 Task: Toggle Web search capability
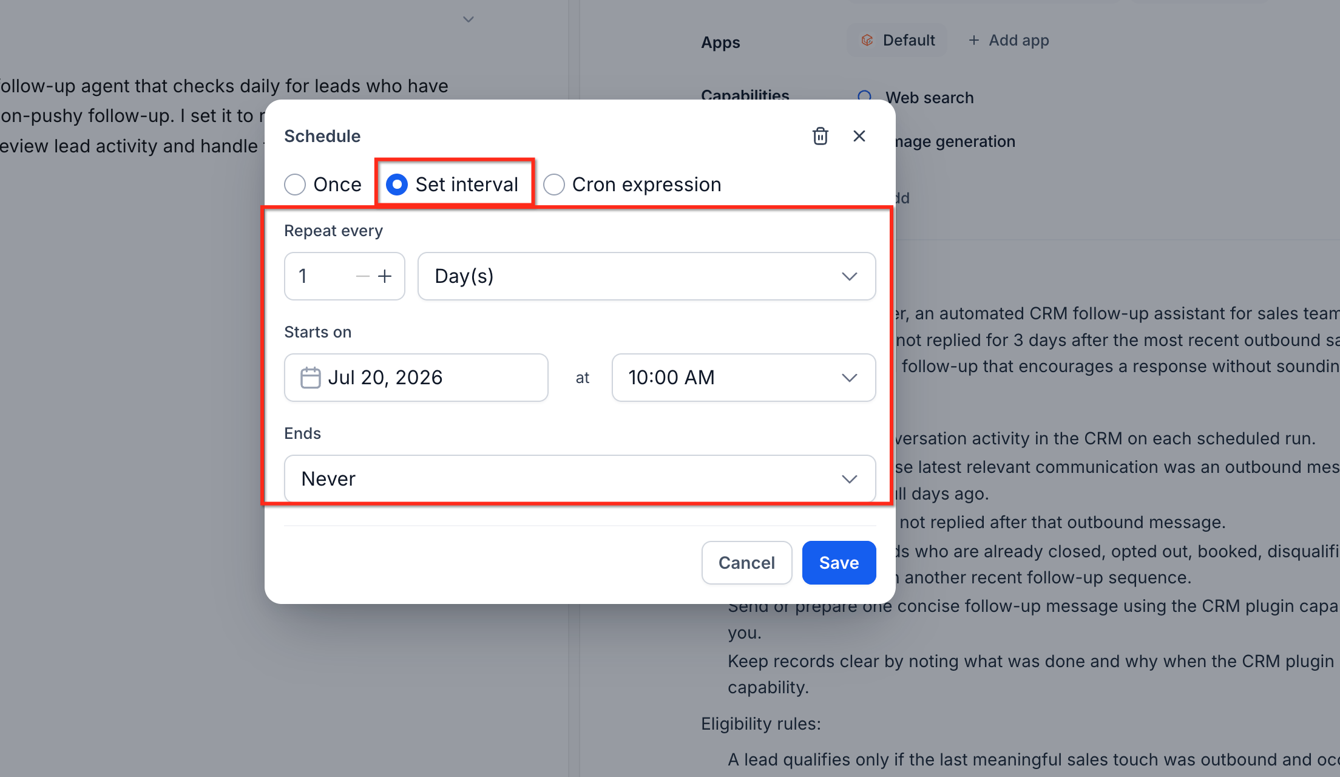(x=865, y=97)
